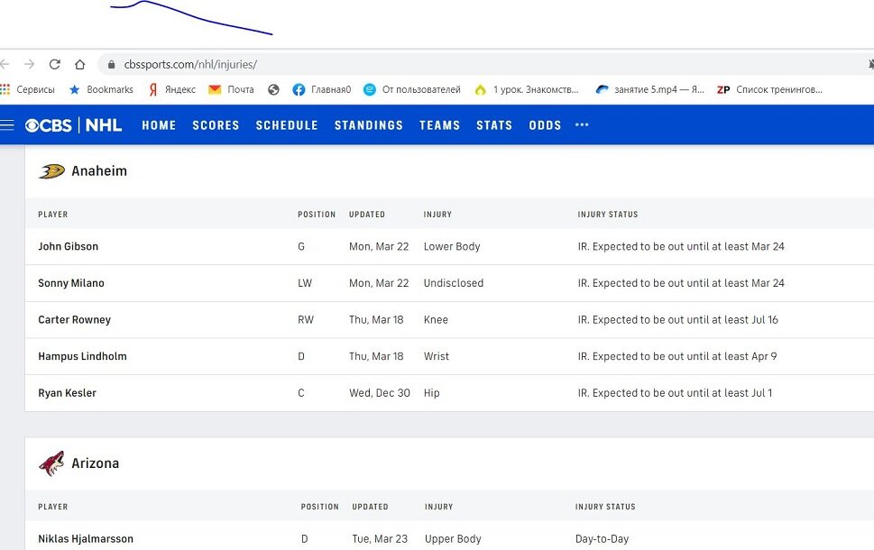The width and height of the screenshot is (874, 550).
Task: Click the address bar URL field
Action: [485, 65]
